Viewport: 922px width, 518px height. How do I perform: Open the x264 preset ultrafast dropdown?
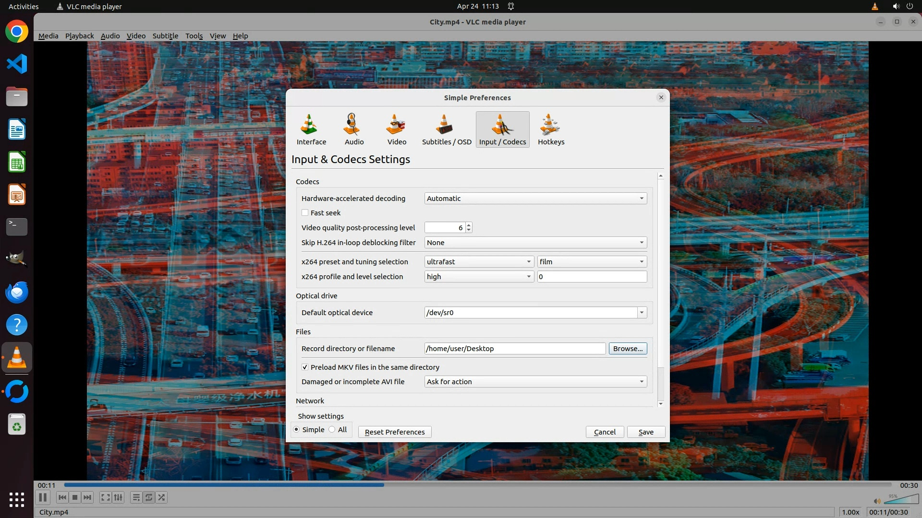pyautogui.click(x=479, y=261)
